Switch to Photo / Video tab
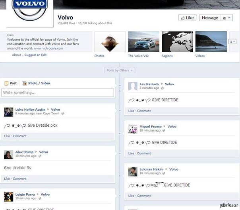This screenshot has height=210, width=240. [37, 83]
